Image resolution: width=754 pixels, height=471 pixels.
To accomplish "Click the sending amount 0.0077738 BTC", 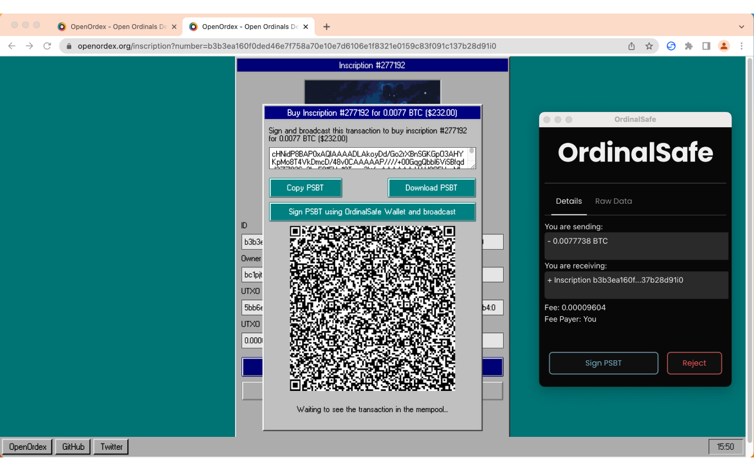I will (636, 246).
